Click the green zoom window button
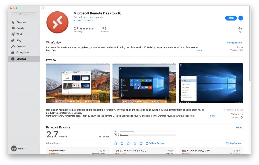 pyautogui.click(x=17, y=8)
